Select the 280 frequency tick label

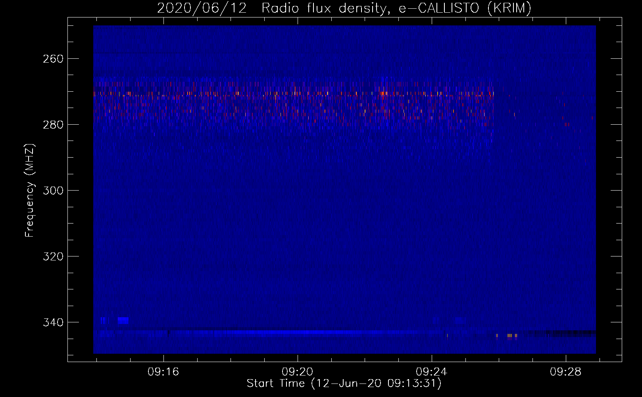click(53, 125)
